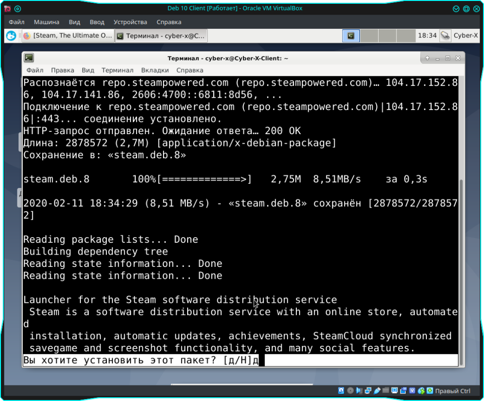Click the steam.deb.8 download progress line
Viewport: 484px width, 401px height.
click(225, 179)
